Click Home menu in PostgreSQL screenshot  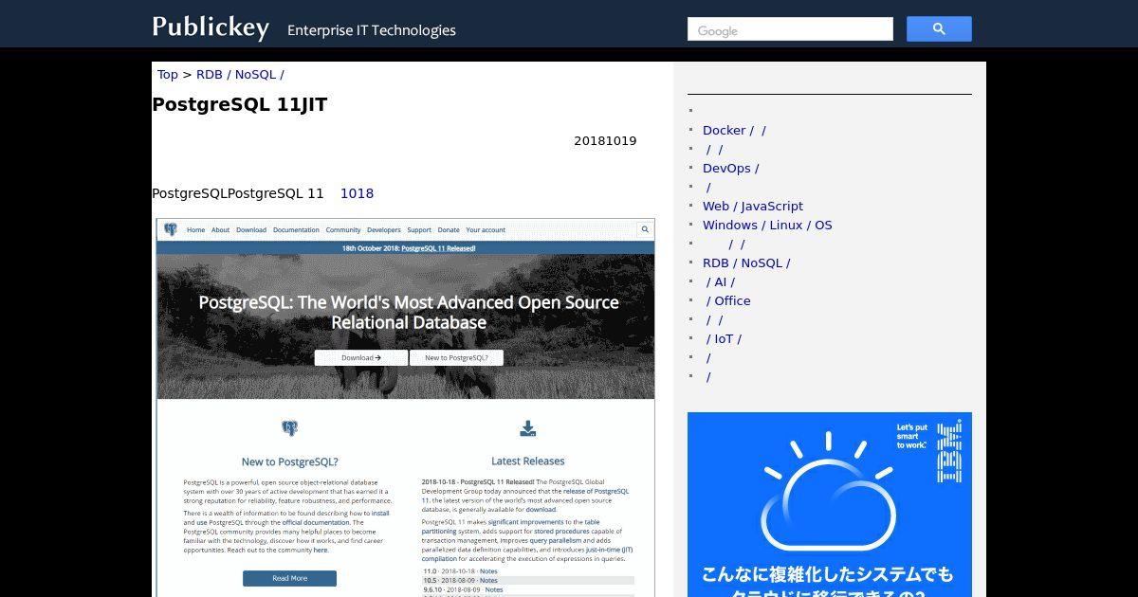[x=196, y=230]
